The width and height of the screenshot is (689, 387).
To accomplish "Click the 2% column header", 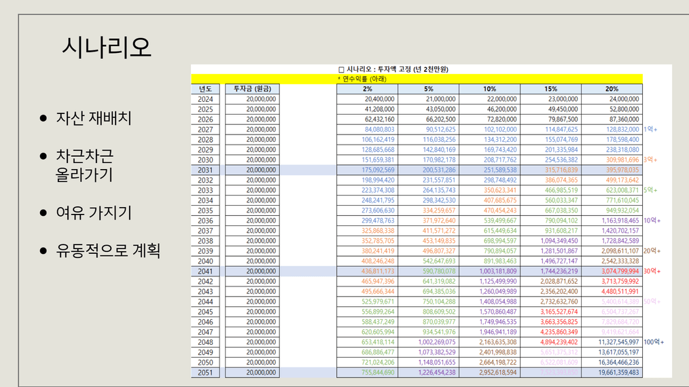I will 368,89.
